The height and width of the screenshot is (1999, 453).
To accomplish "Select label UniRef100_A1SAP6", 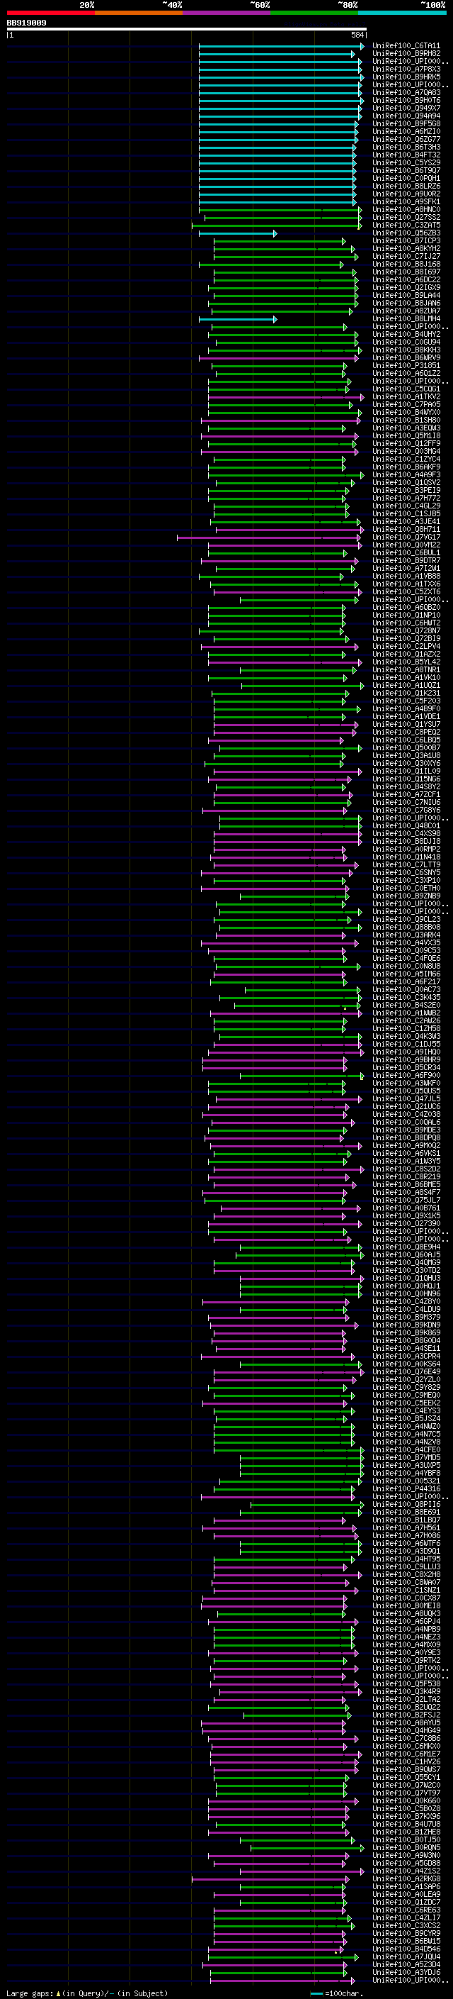I will 406,1886.
